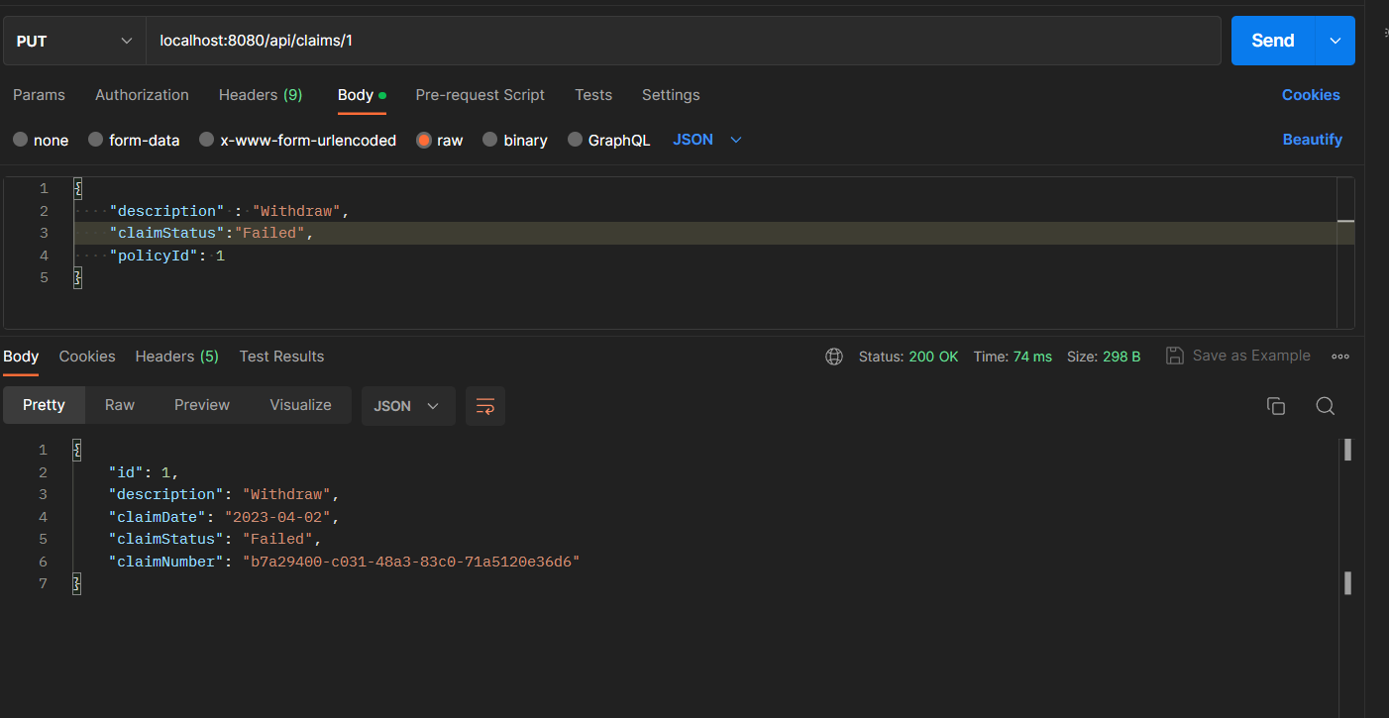This screenshot has height=718, width=1389.
Task: Choose x-www-form-urlencoded body type
Action: 298,141
